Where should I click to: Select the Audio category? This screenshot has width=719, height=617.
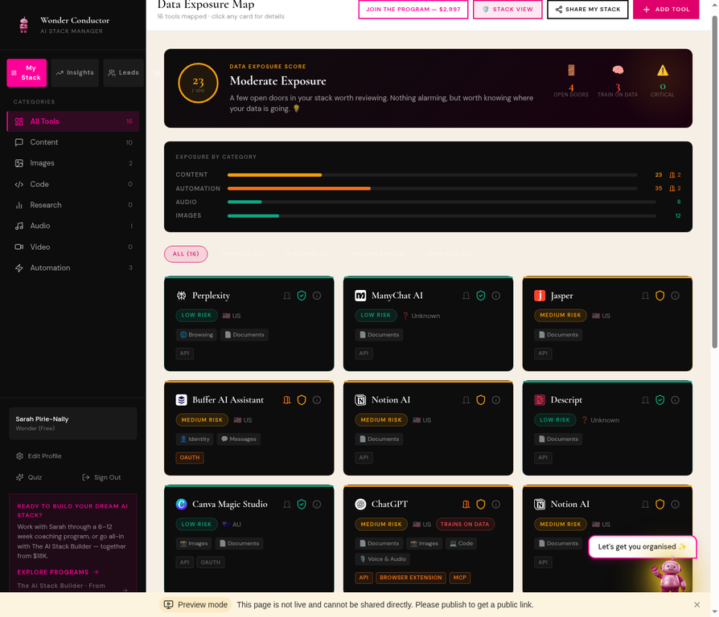click(x=73, y=226)
